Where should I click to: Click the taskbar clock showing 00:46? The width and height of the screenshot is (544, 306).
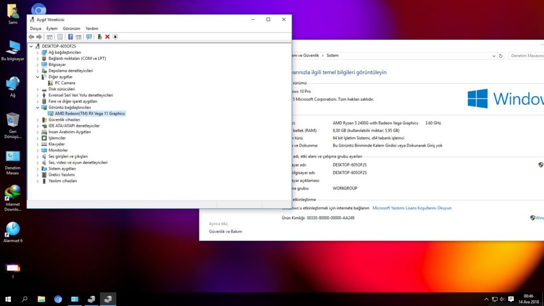click(529, 299)
